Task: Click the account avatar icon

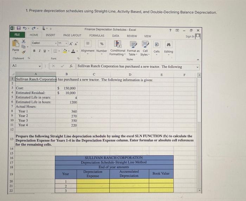Action: pyautogui.click(x=198, y=36)
